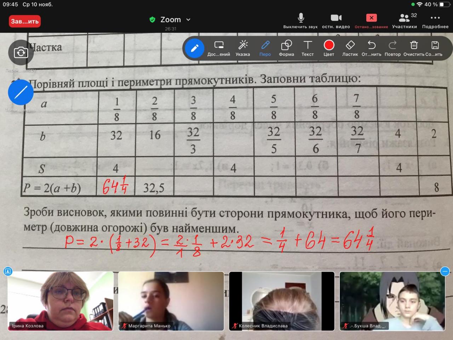Expand the Zoom meeting info chevron
The height and width of the screenshot is (340, 453).
coord(188,20)
